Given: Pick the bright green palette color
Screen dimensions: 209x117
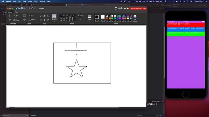Looking at the screenshot, I should click(112, 19).
